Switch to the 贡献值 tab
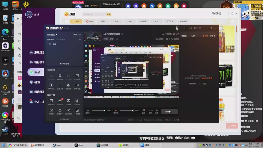 [184, 36]
